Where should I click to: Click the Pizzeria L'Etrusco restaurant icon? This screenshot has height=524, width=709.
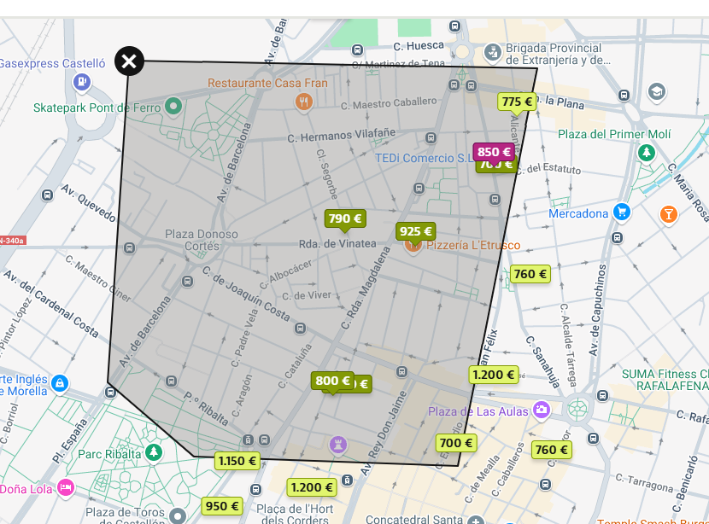[x=413, y=246]
